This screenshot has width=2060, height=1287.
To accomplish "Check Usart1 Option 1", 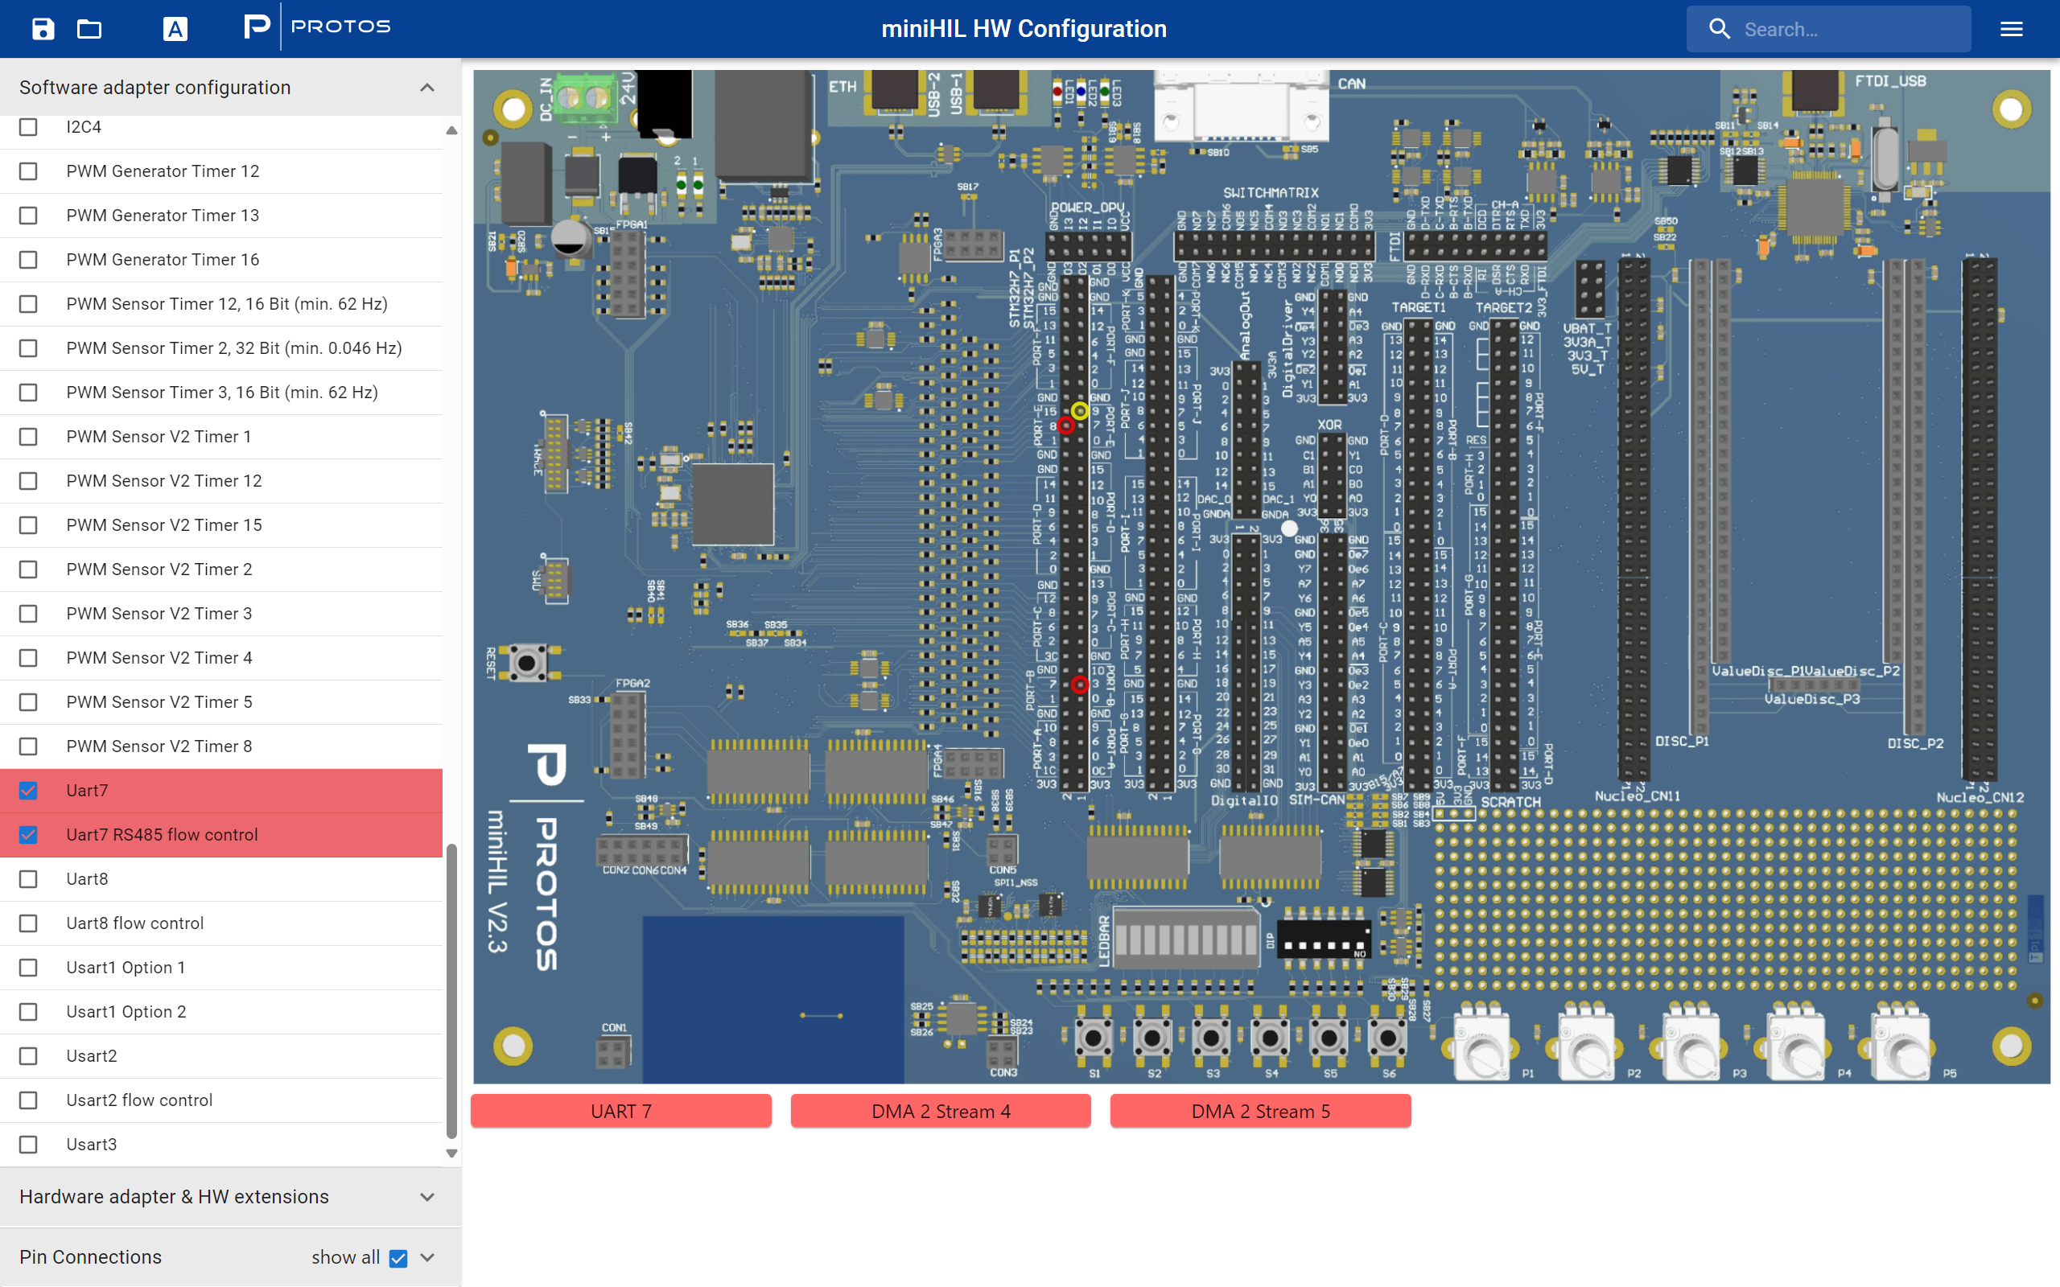I will tap(28, 968).
